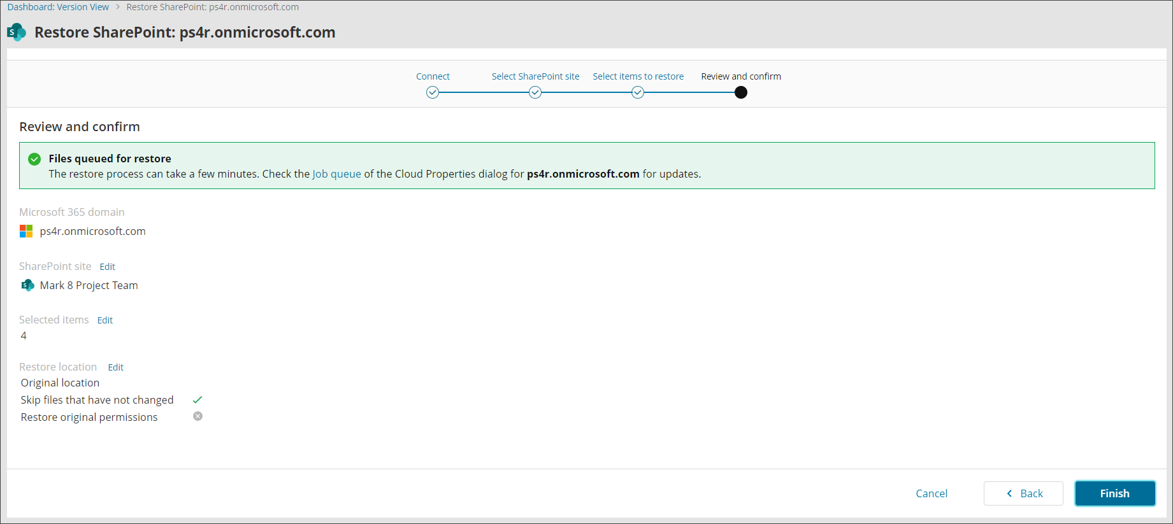Click the Microsoft 365 logo beside ps4r.onmicrosoft.com
Viewport: 1173px width, 524px height.
point(26,231)
